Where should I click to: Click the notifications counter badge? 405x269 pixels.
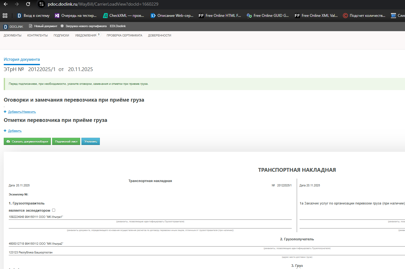click(99, 35)
